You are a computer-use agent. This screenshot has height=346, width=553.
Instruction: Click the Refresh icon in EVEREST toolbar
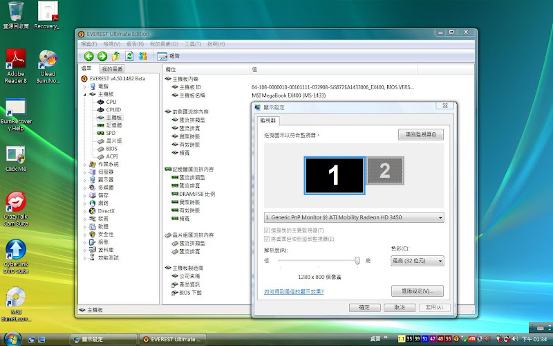point(129,56)
